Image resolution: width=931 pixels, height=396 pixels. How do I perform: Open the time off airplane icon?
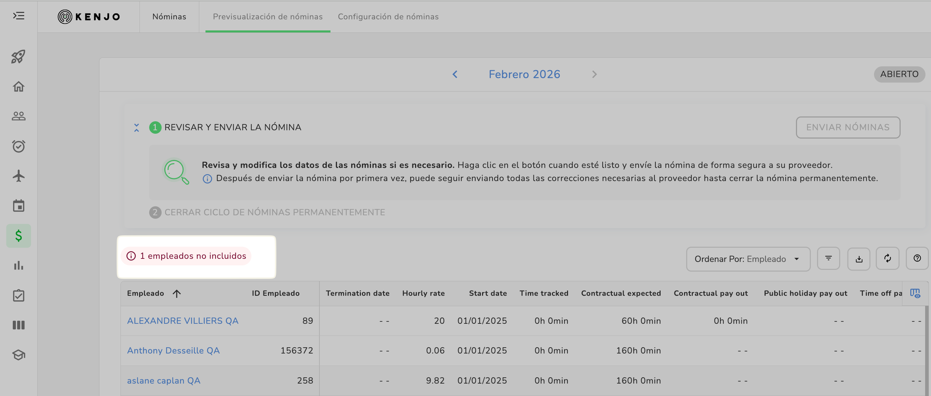18,176
